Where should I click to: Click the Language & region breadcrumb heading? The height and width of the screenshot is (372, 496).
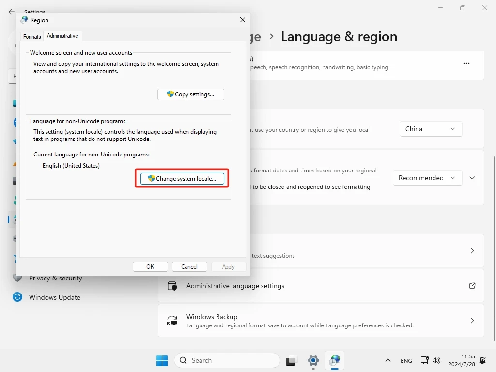(339, 37)
